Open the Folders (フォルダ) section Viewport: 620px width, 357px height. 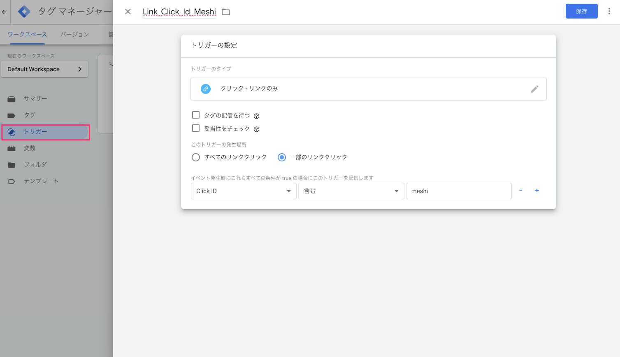click(11, 165)
